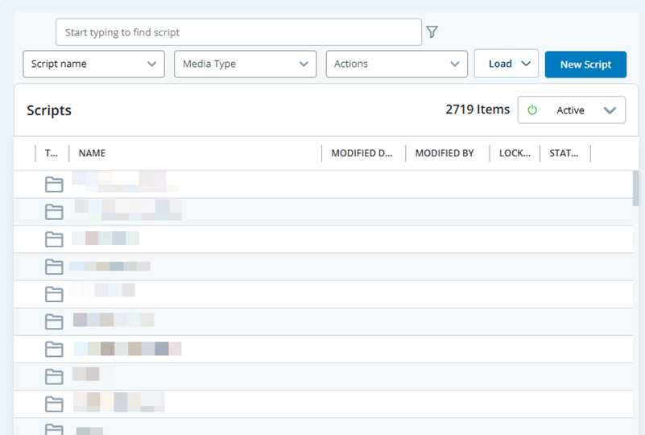Select the third row folder icon

point(54,239)
